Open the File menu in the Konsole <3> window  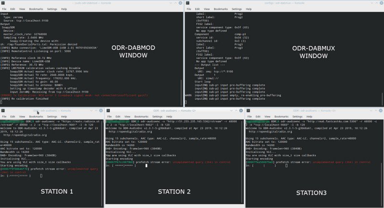[x=249, y=116]
